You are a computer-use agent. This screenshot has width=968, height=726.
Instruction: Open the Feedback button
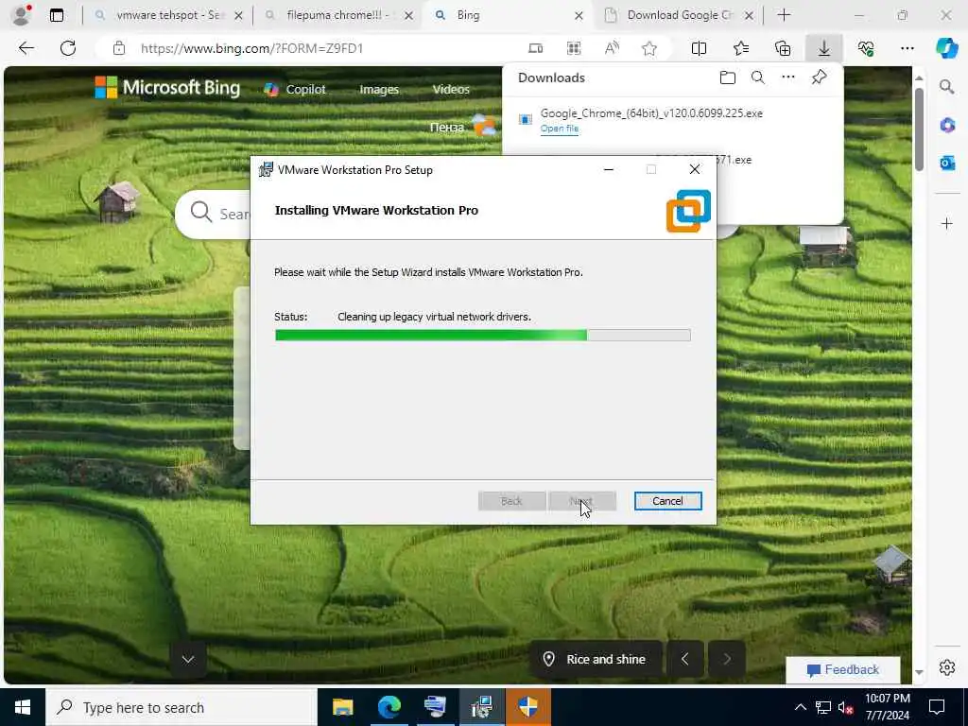842,670
